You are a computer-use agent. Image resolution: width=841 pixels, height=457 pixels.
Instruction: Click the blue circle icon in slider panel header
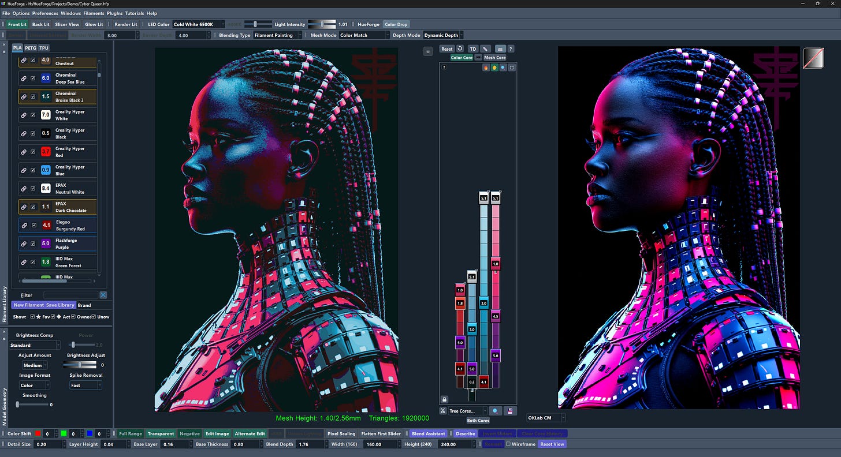(503, 68)
